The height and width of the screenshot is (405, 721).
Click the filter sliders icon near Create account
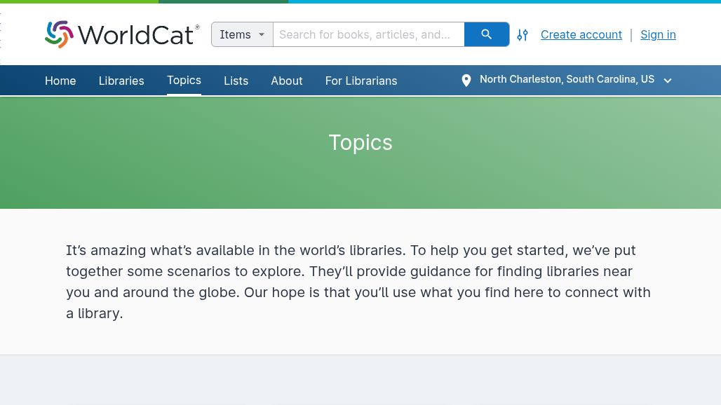click(522, 34)
